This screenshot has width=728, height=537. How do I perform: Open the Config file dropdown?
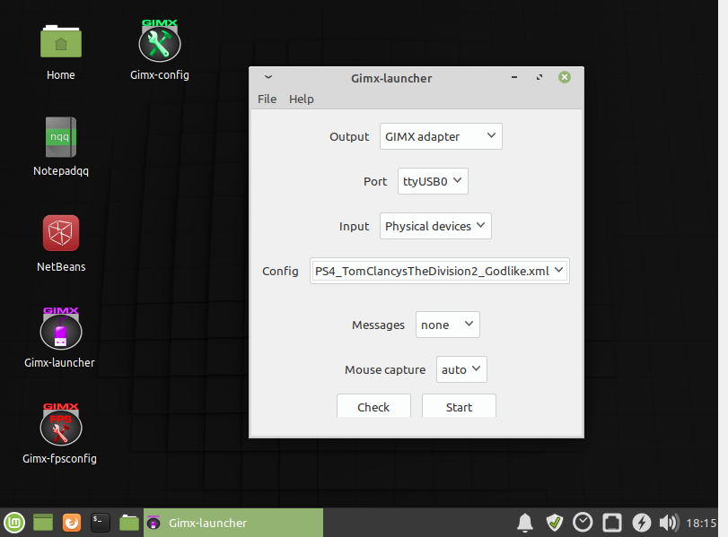point(439,271)
